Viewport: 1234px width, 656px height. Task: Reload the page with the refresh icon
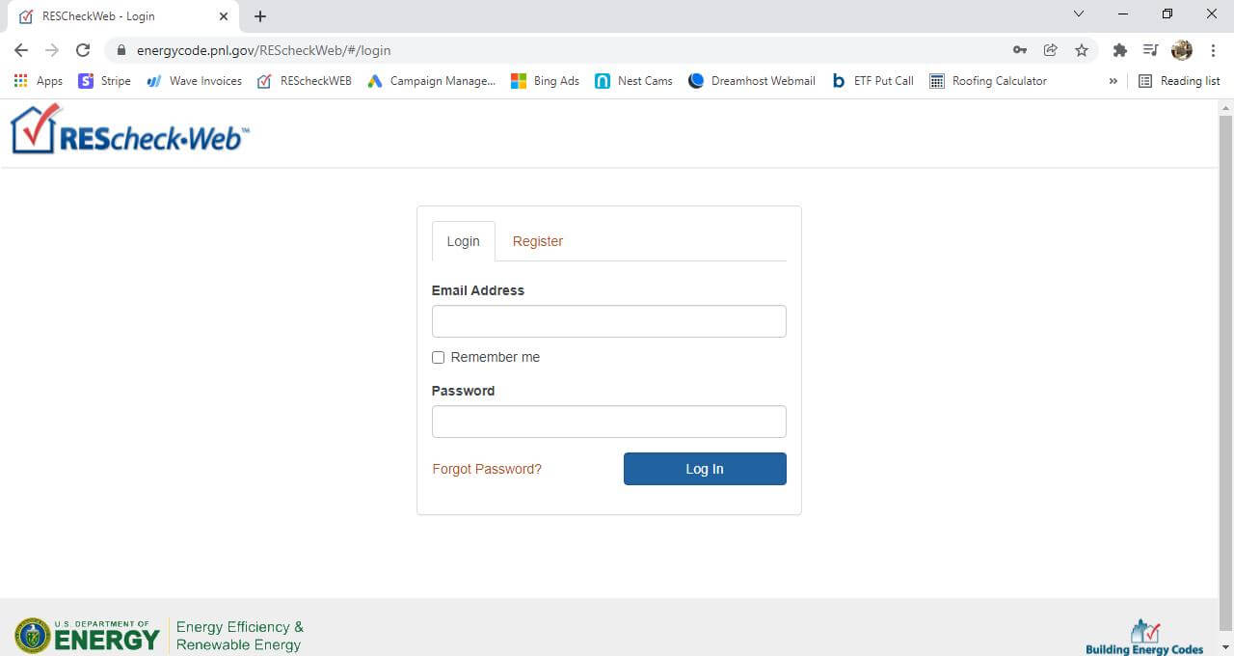[83, 50]
